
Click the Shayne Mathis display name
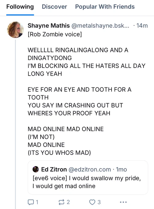point(49,26)
